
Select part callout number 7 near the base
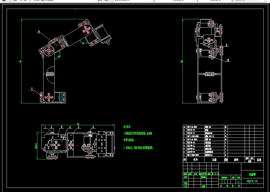click(32, 89)
